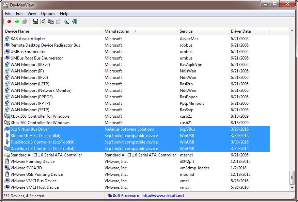Screen dimensions: 298x202
Task: Open the NirSoft Freeware website link
Action: (x=146, y=196)
